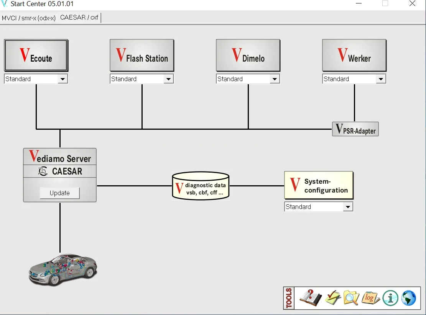The width and height of the screenshot is (426, 315).
Task: Click the Vediamo V icon in title bar
Action: [4, 4]
